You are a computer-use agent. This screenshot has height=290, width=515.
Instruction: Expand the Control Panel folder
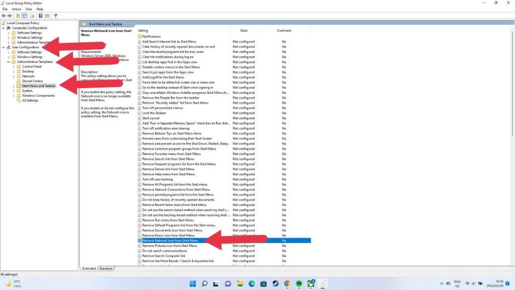(x=14, y=67)
